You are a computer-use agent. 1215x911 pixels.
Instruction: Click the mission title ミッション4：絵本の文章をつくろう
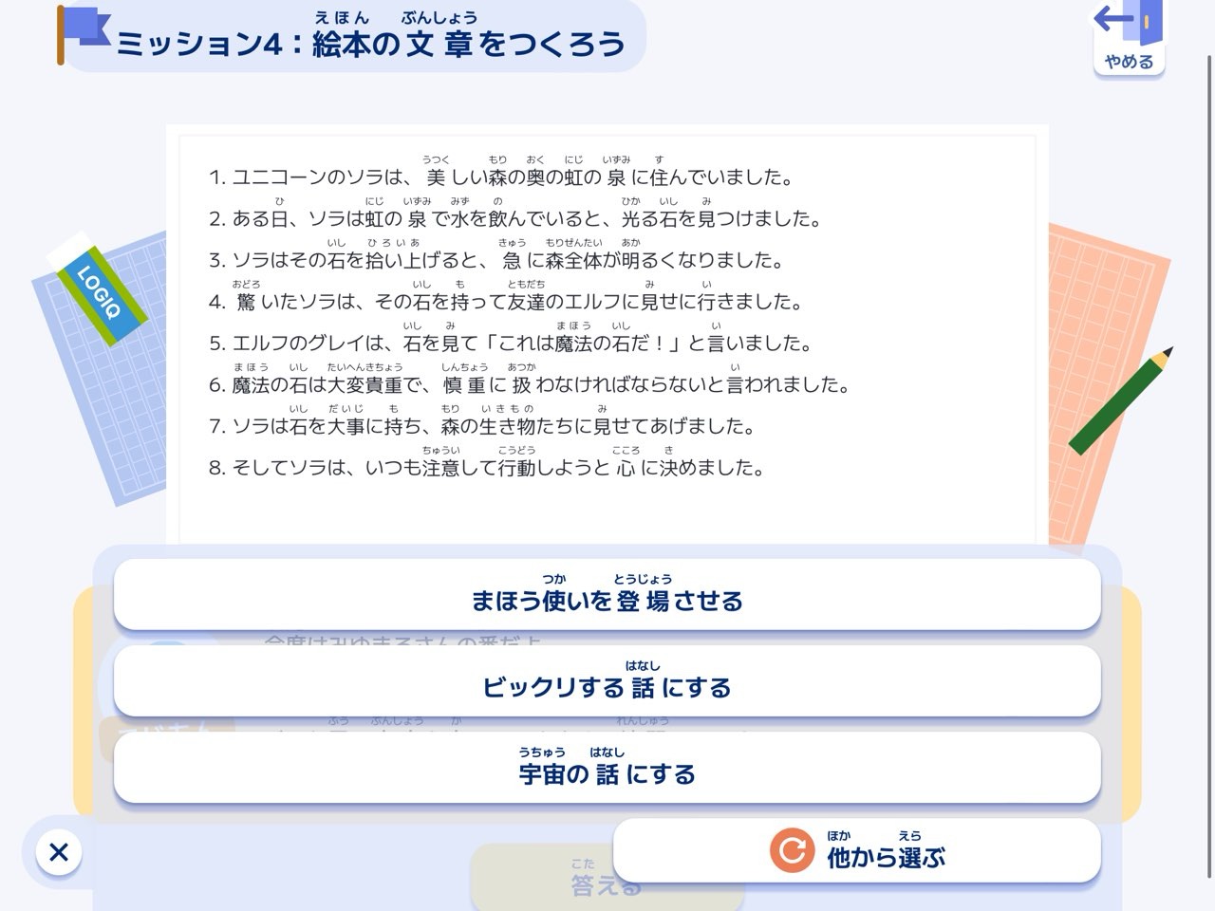pyautogui.click(x=370, y=36)
